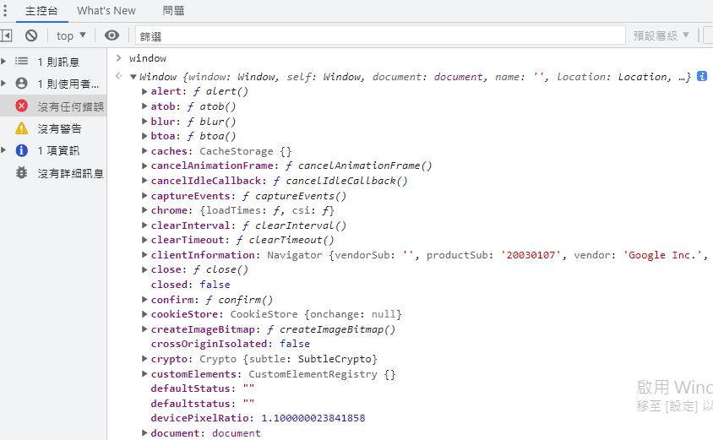The width and height of the screenshot is (713, 440).
Task: Expand the cancelAnimationFrame property
Action: click(144, 166)
